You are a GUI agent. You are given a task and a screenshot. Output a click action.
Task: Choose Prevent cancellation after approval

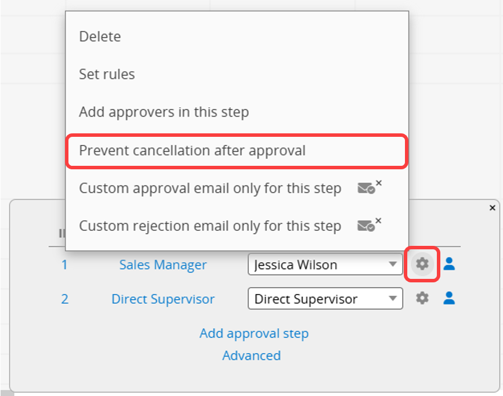pyautogui.click(x=237, y=151)
